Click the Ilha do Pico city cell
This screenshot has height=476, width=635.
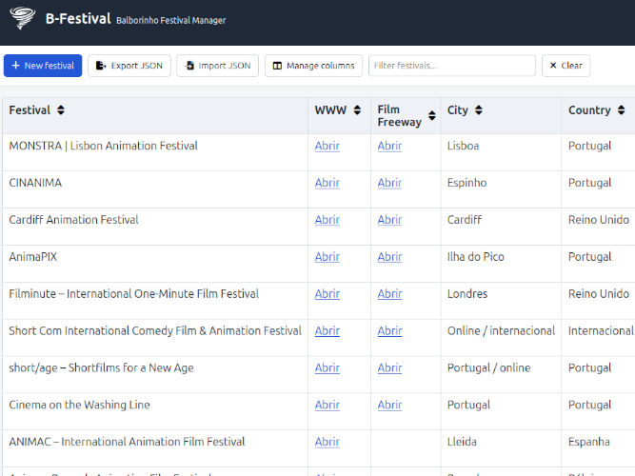tap(475, 257)
